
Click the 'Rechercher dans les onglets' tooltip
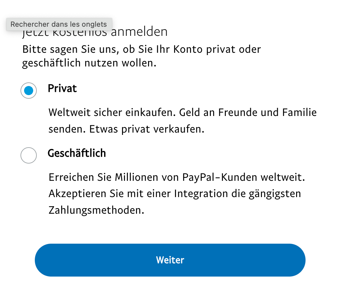coord(59,24)
